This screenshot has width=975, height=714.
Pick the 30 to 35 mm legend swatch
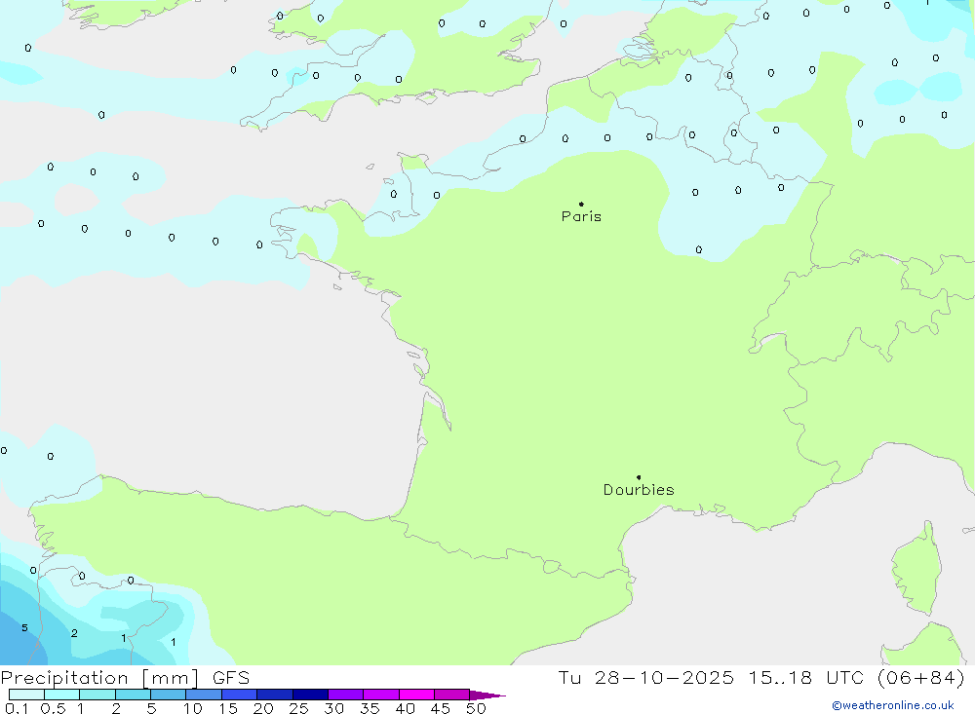(346, 695)
